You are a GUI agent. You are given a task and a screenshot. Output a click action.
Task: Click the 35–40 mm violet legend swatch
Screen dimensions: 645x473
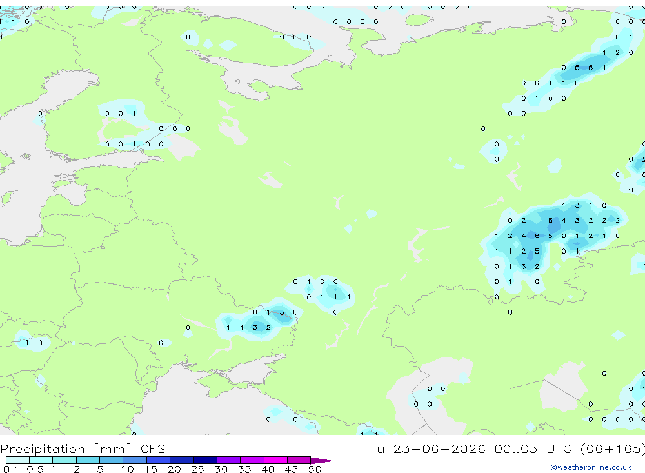pos(252,460)
